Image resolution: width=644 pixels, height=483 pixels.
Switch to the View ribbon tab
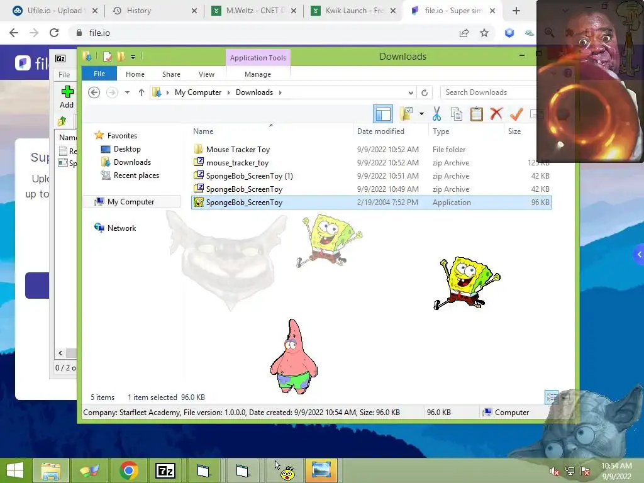pyautogui.click(x=206, y=74)
